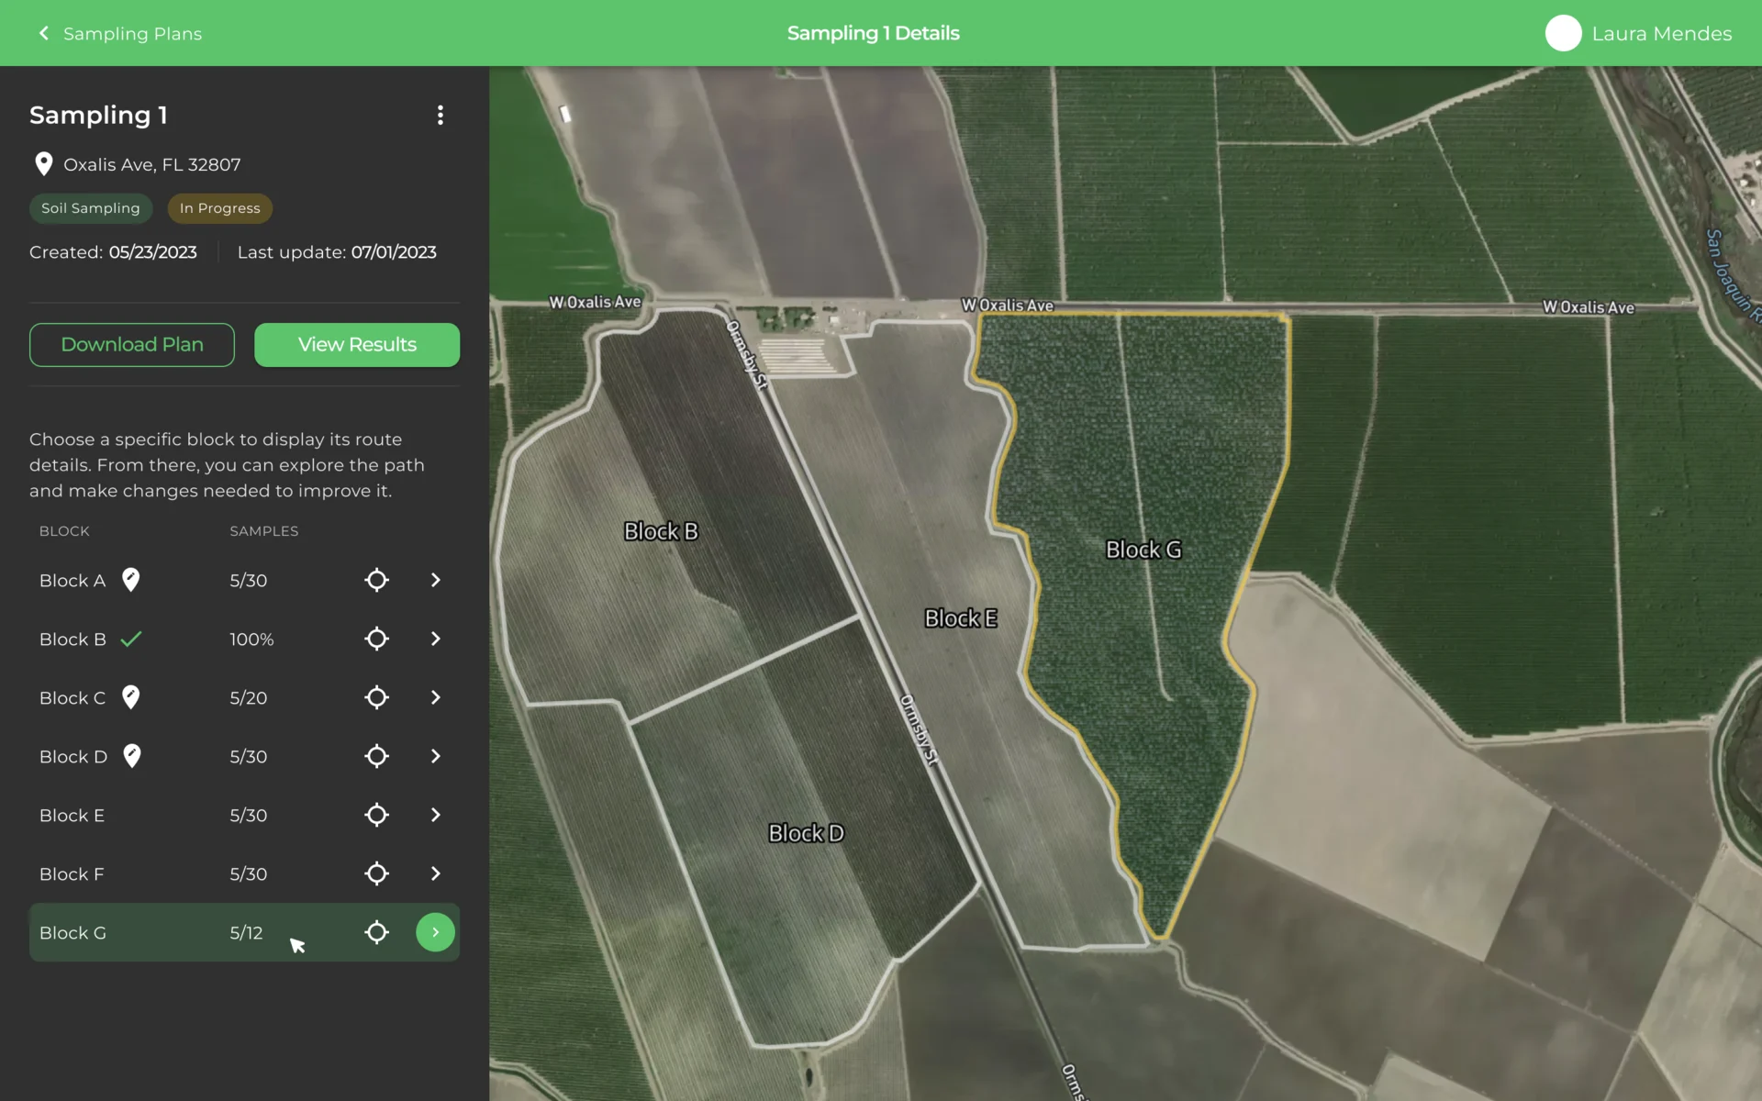Select Block C in the block list
Screen dimensions: 1762x1101
point(244,697)
